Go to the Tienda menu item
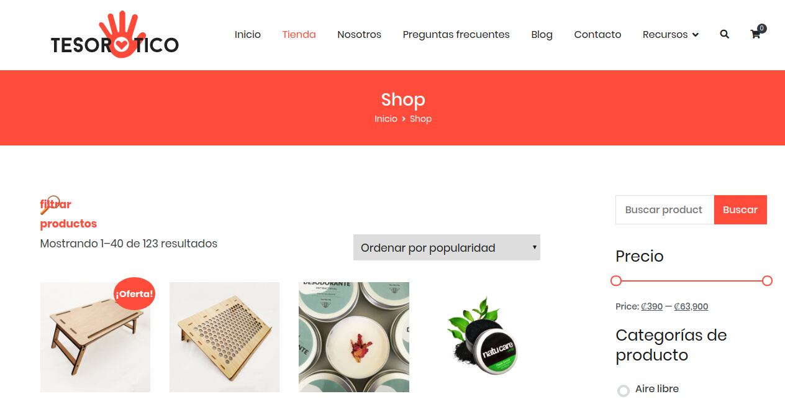This screenshot has width=785, height=404. (x=299, y=34)
